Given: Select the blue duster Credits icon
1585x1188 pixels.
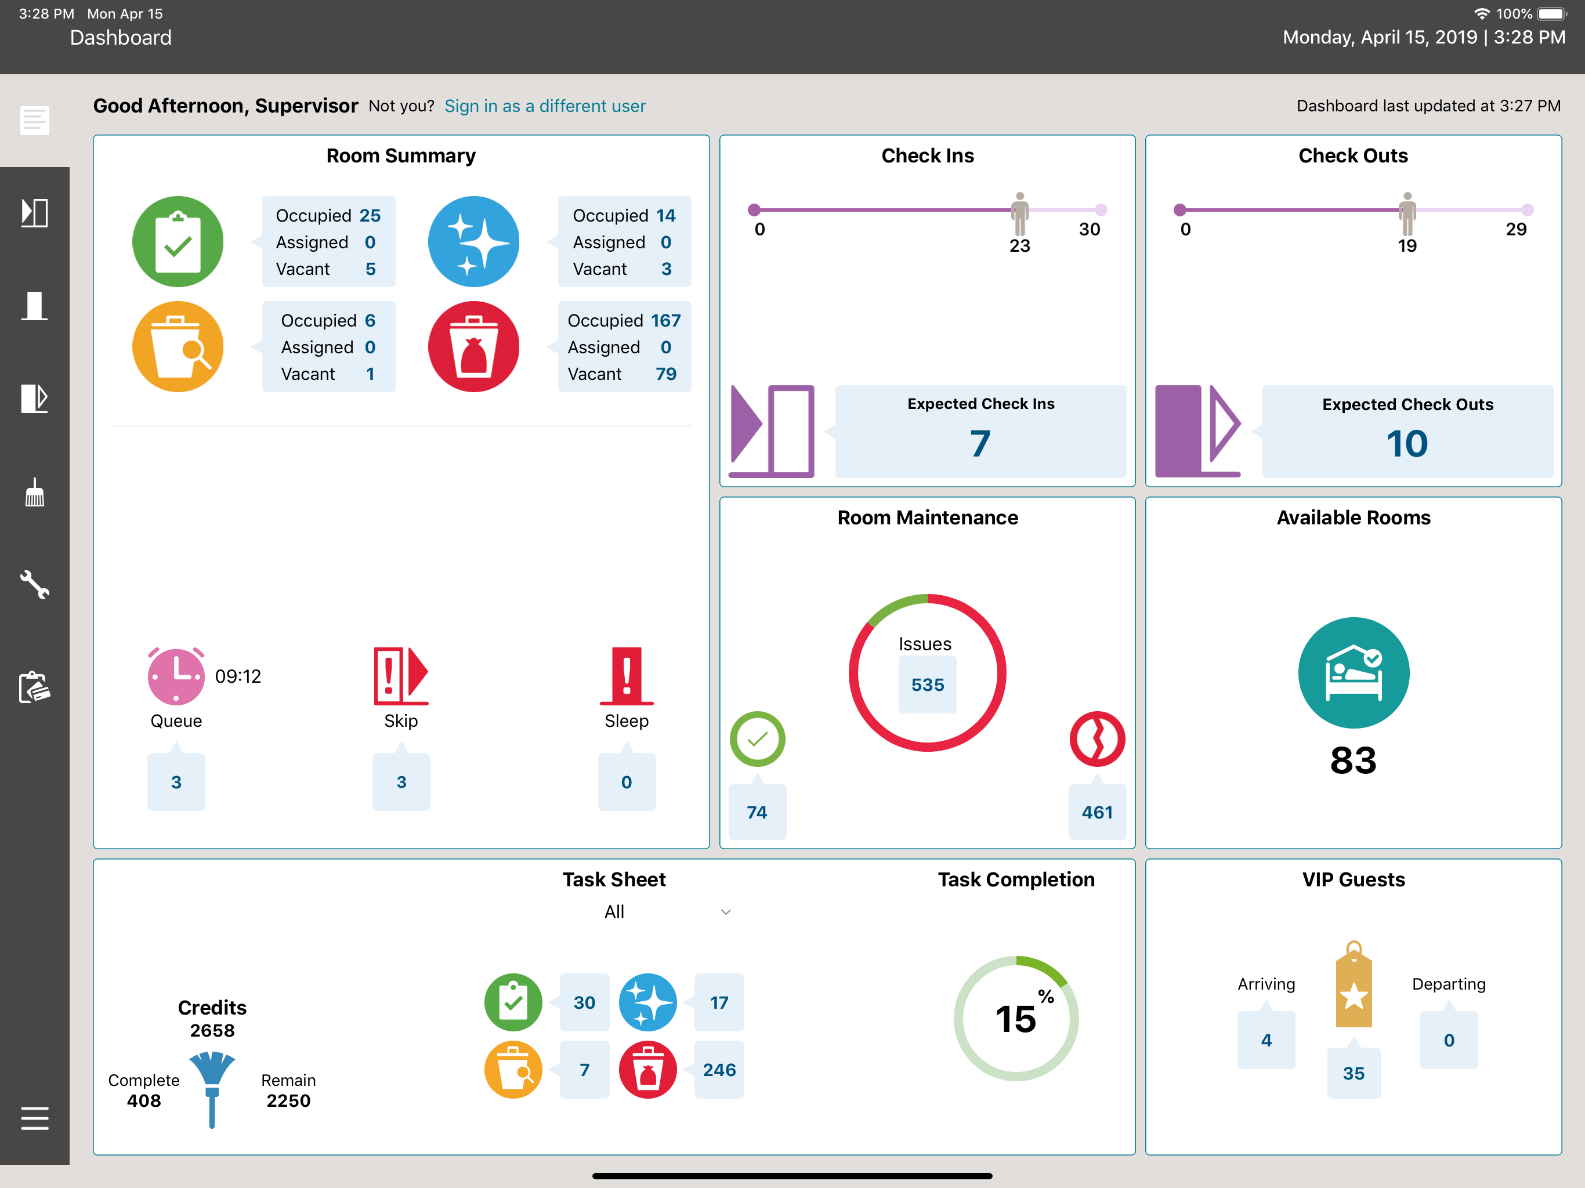Looking at the screenshot, I should pyautogui.click(x=212, y=1089).
